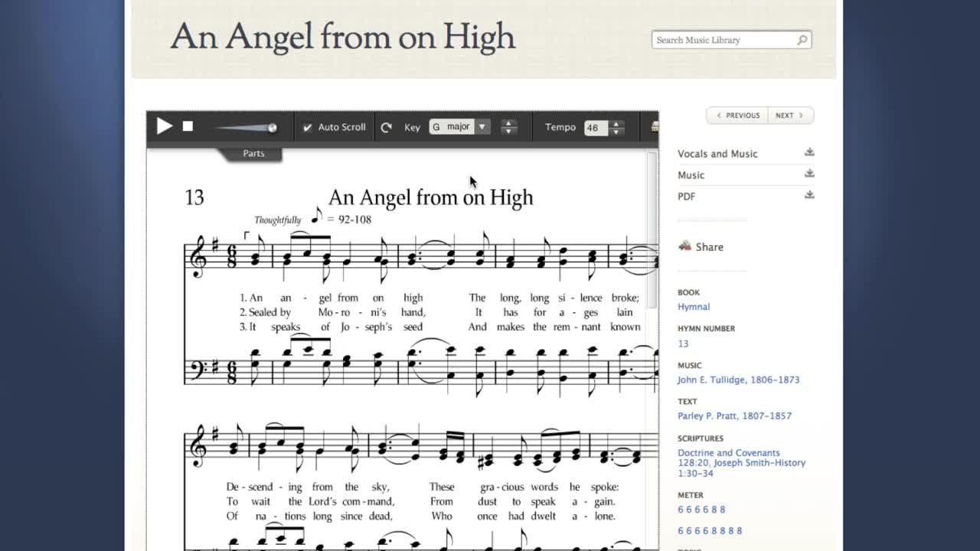Click the Vocals and Music download link
Screen dimensions: 980x551
717,154
